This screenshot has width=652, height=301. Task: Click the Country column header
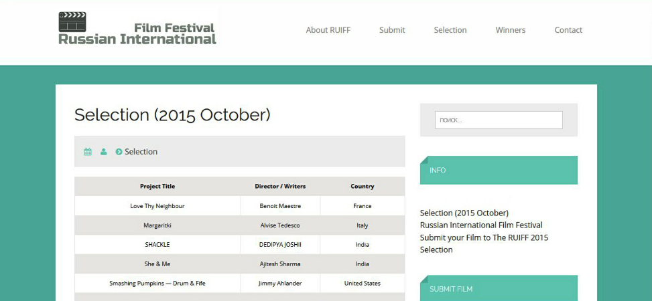tap(362, 187)
